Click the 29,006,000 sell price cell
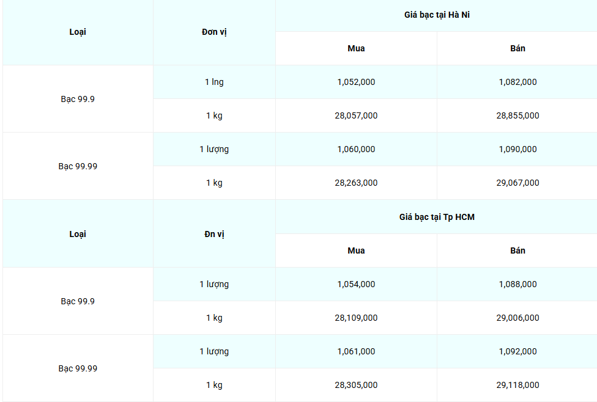597x402 pixels. click(517, 318)
